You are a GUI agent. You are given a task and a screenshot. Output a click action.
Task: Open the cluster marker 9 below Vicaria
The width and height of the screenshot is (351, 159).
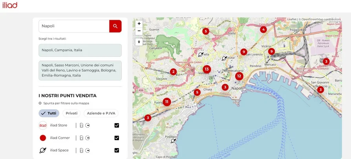pyautogui.click(x=272, y=51)
